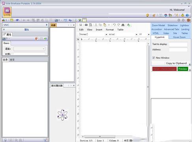Open the Hover Zoom widget link
The height and width of the screenshot is (142, 192).
(179, 37)
